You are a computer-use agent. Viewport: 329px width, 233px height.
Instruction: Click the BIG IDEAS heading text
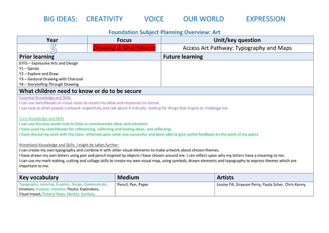(60, 19)
